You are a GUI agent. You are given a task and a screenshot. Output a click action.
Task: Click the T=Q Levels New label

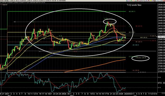[134, 5]
